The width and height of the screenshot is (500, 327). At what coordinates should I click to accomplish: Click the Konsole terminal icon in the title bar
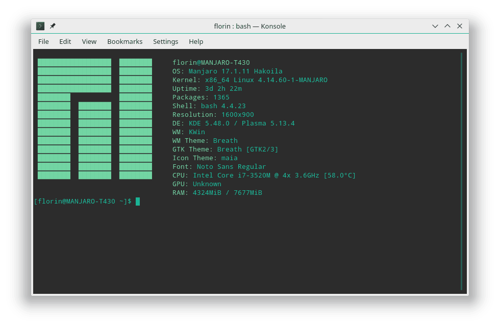pos(40,26)
